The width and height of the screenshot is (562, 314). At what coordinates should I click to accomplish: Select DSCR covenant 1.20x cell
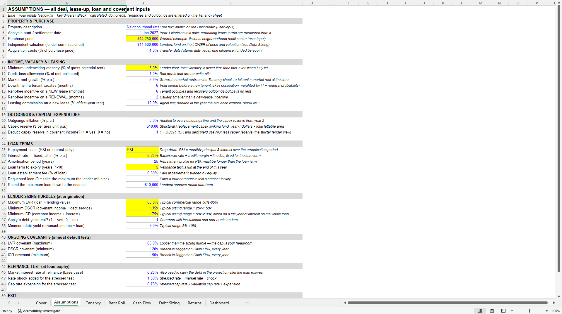click(142, 249)
